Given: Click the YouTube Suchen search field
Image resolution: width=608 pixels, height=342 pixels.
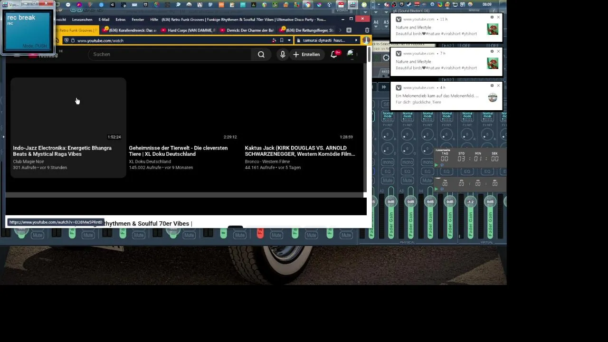Looking at the screenshot, I should [x=170, y=54].
